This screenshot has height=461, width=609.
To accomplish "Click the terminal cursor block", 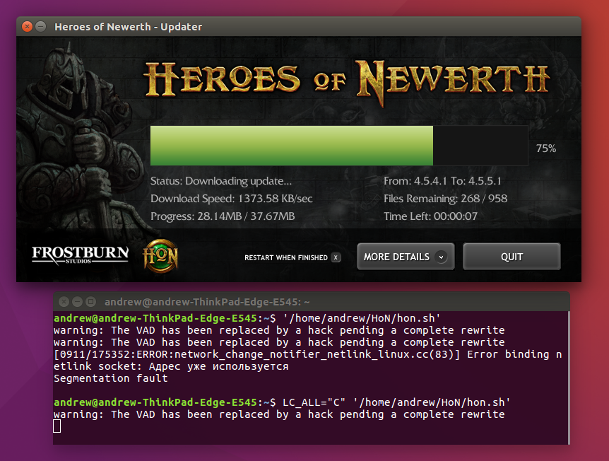I will click(57, 426).
